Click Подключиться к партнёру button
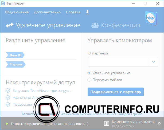The width and height of the screenshot is (164, 130). tap(116, 92)
